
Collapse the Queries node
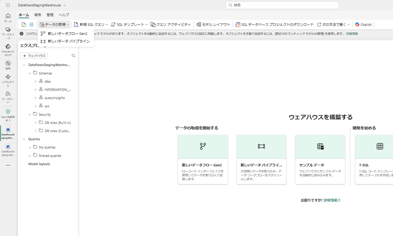[24, 139]
